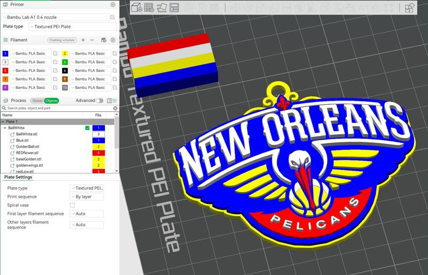
Task: Collapse the Plate 1 tree node
Action: pos(3,122)
